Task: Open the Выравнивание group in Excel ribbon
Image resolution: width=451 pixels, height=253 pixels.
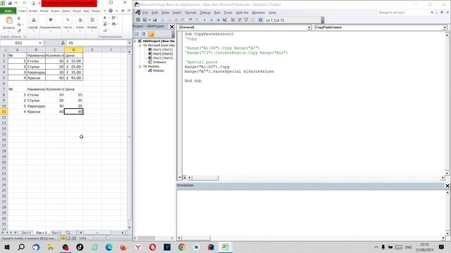Action: click(x=51, y=24)
